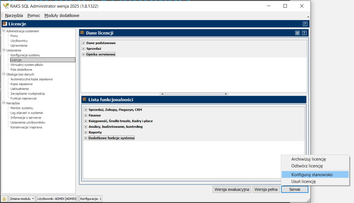This screenshot has height=203, width=354.
Task: Choose Odtwórz licencję from popup menu
Action: coord(315,166)
